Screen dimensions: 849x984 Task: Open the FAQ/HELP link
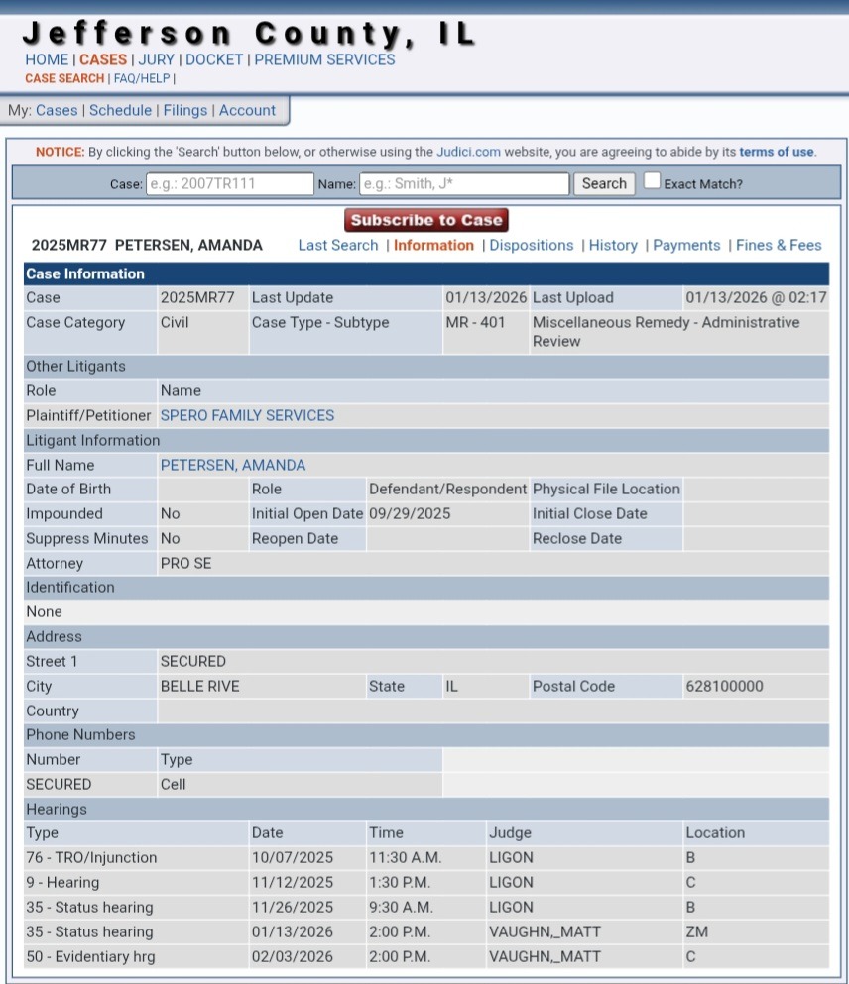tap(142, 78)
